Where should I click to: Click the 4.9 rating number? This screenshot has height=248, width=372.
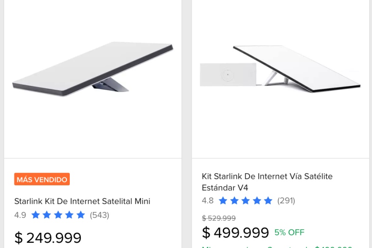(20, 215)
